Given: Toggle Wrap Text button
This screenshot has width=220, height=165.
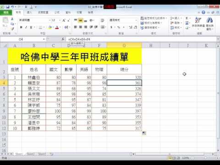Looking at the screenshot, I should click(x=102, y=20).
